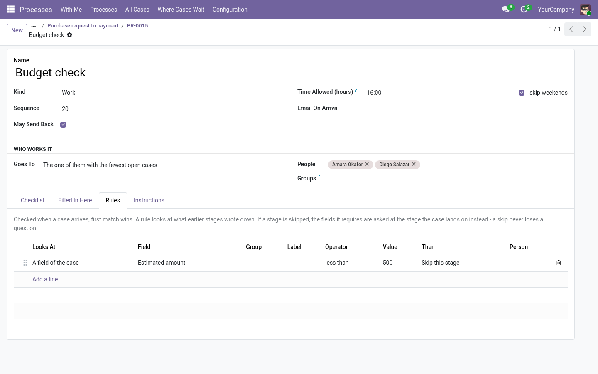Viewport: 598px width, 374px height.
Task: Open the activities clock icon
Action: point(524,9)
